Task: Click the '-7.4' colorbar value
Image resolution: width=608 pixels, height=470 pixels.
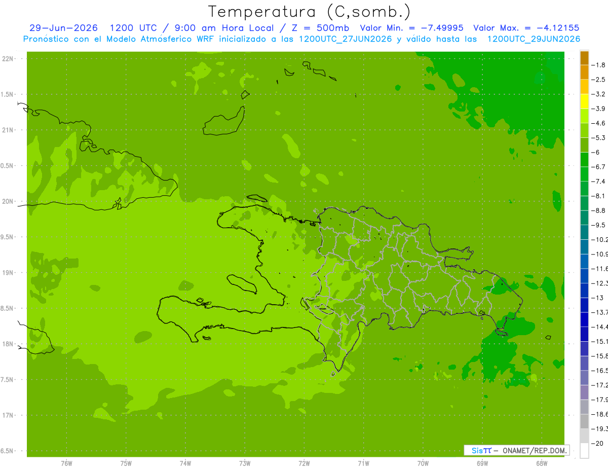Action: tap(599, 182)
